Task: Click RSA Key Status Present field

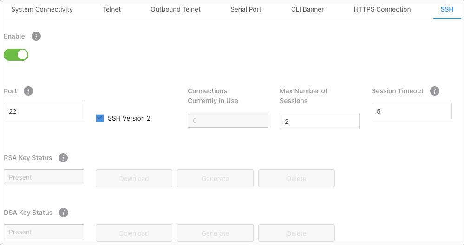Action: (44, 177)
